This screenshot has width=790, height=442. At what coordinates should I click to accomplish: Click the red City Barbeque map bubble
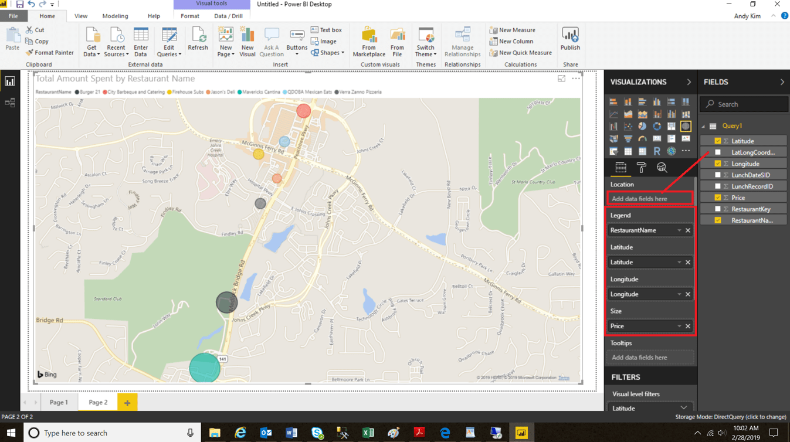tap(303, 110)
